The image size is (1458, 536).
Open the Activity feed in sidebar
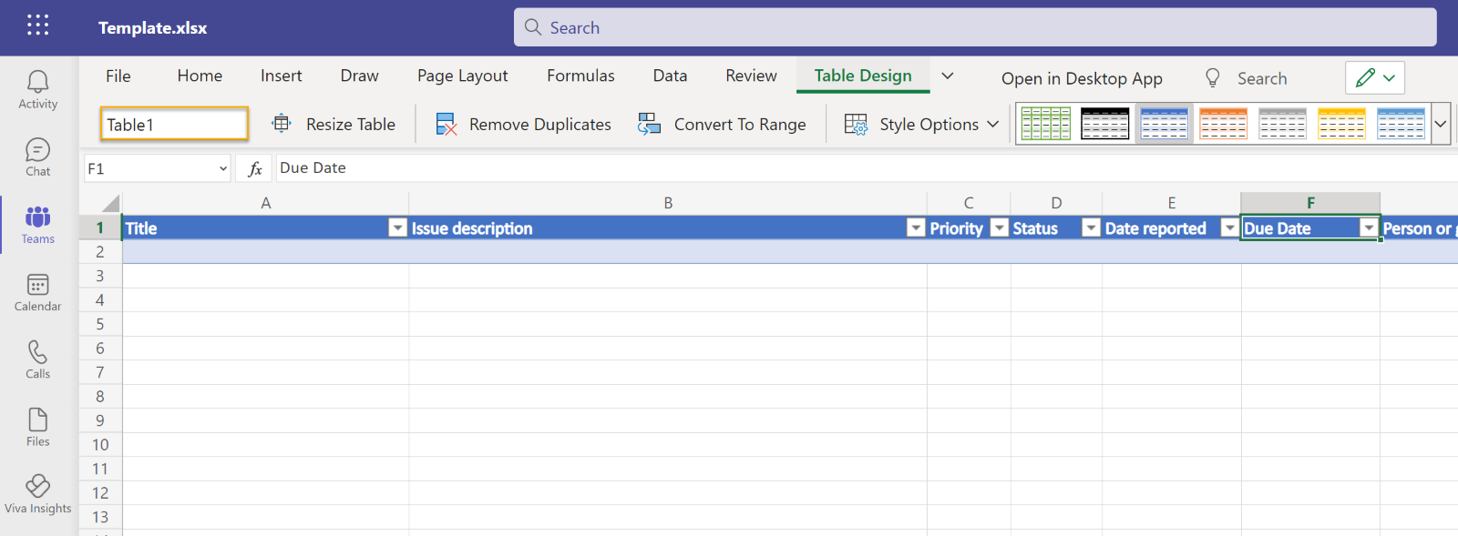pyautogui.click(x=37, y=90)
